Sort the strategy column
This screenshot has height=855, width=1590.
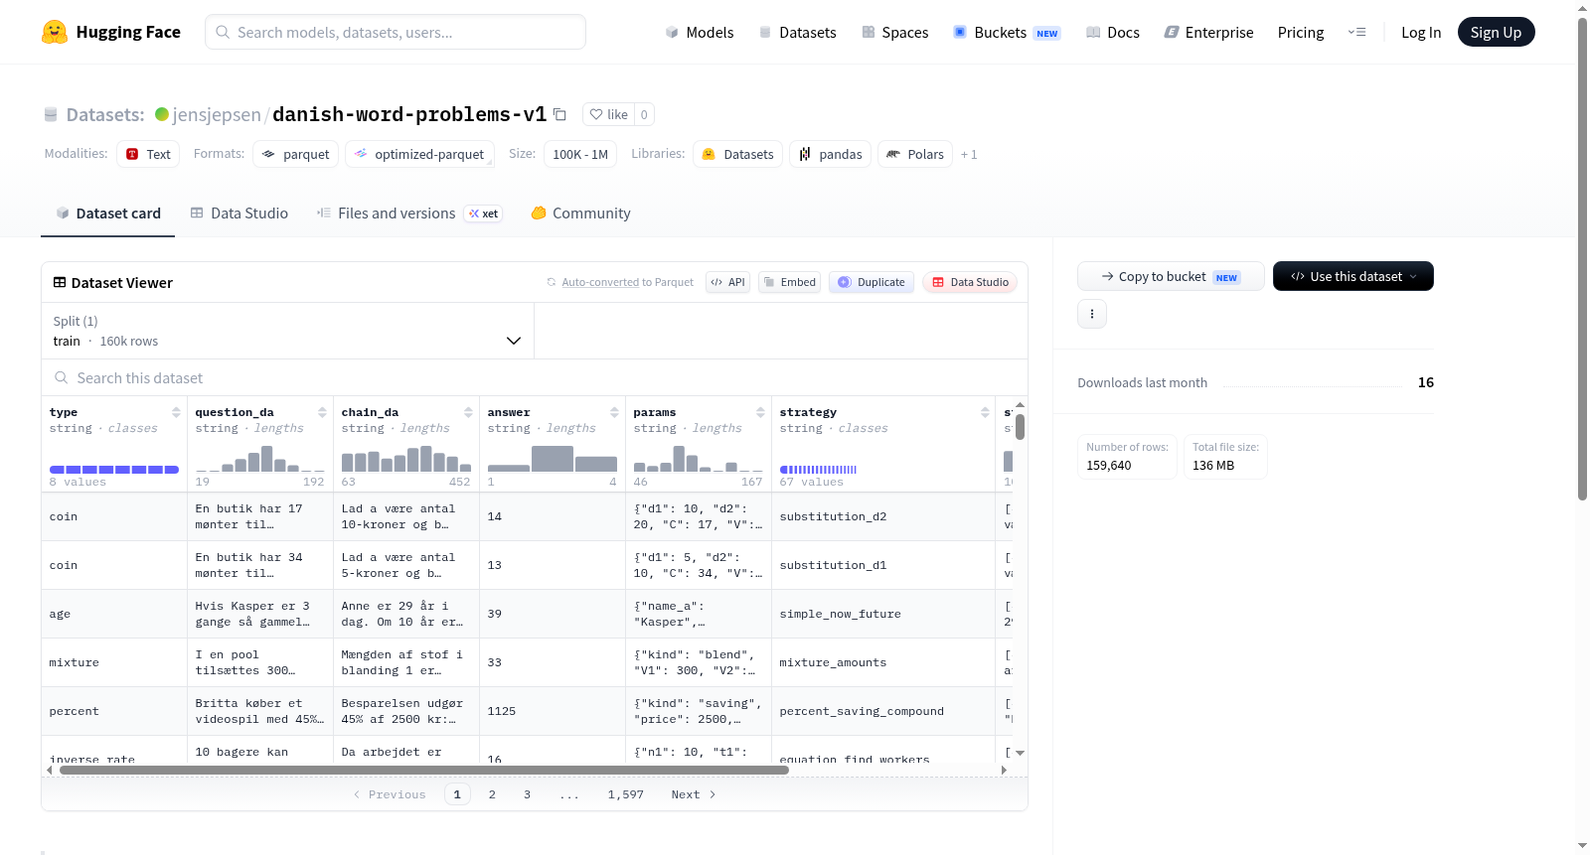click(985, 412)
